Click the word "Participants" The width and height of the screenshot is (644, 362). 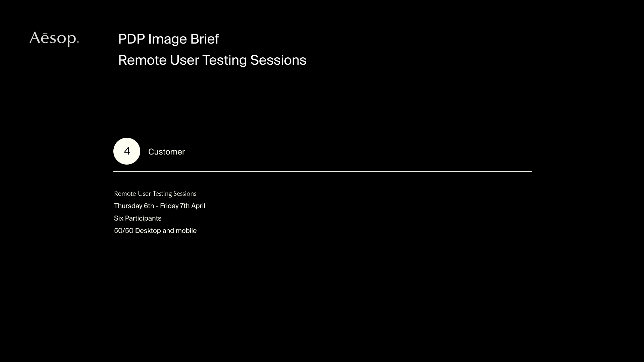(x=143, y=218)
